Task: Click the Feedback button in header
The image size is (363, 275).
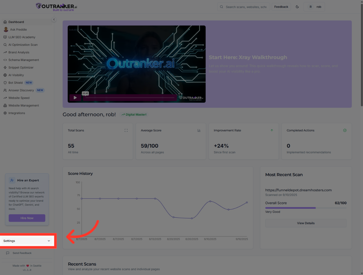Action: tap(281, 7)
